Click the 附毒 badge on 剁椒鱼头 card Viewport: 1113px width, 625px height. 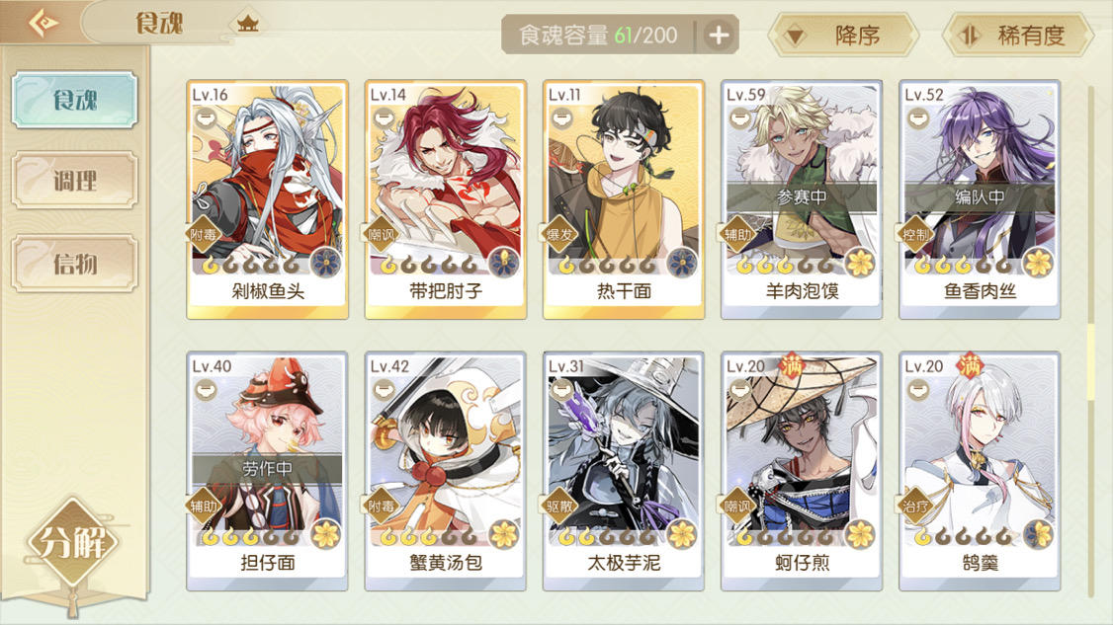[x=203, y=234]
